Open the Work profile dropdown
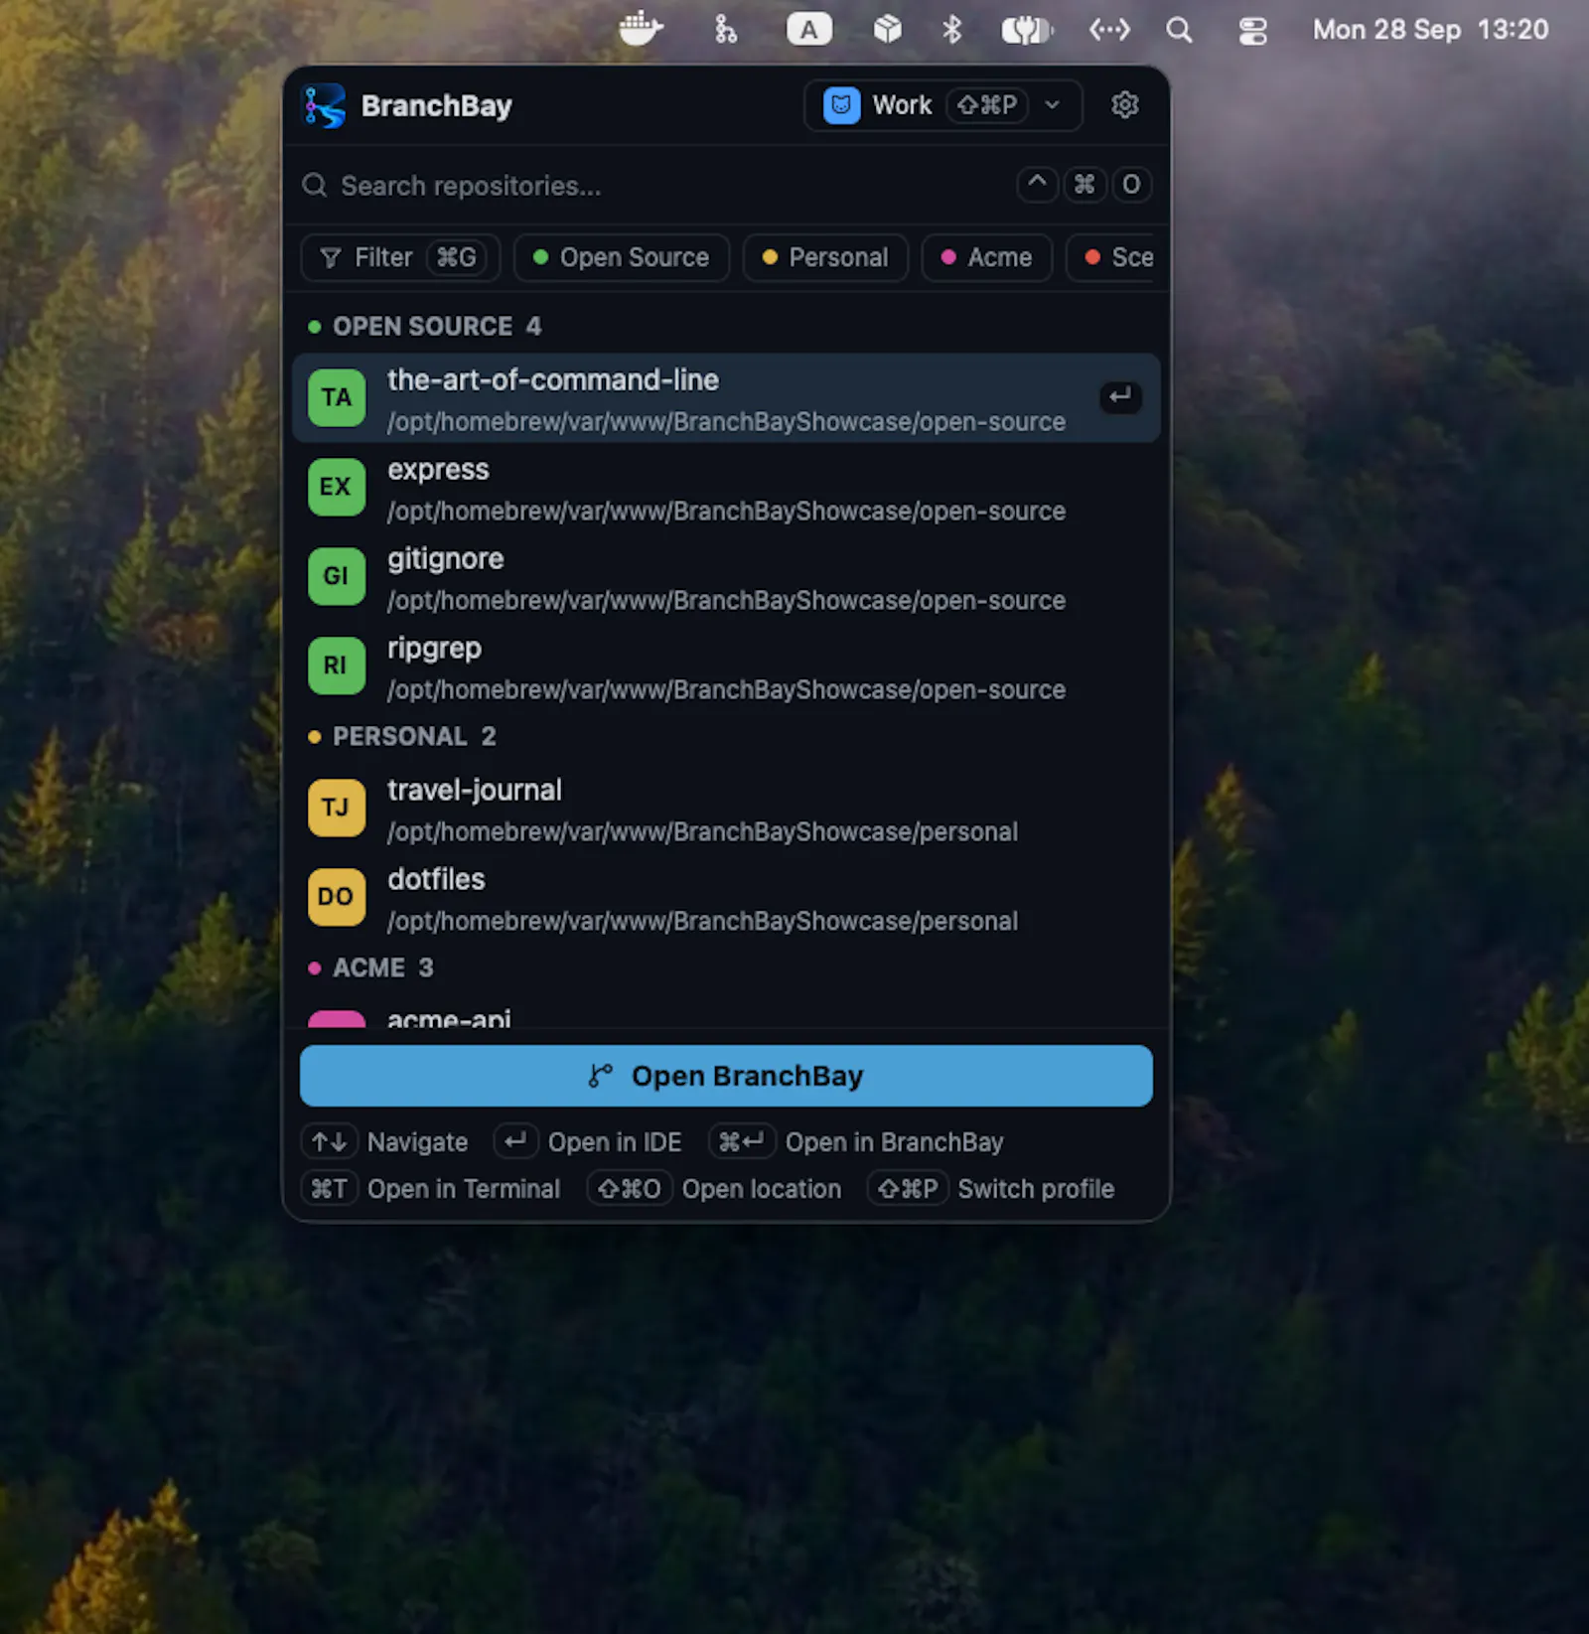 (942, 105)
